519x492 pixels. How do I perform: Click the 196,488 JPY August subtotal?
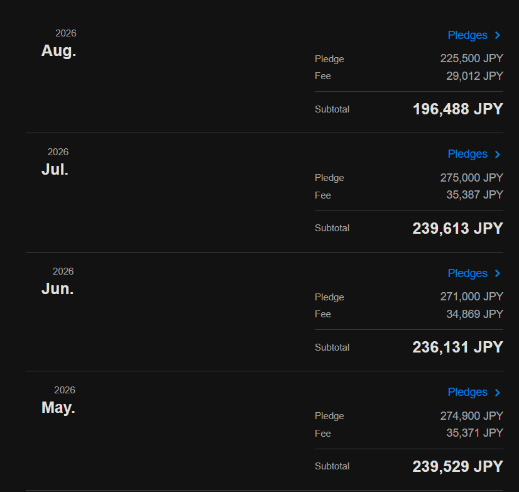pos(458,109)
